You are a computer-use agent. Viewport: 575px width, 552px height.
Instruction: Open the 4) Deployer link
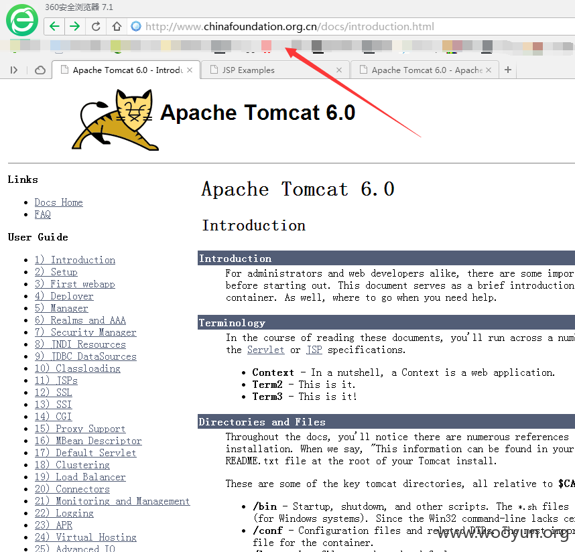click(64, 296)
